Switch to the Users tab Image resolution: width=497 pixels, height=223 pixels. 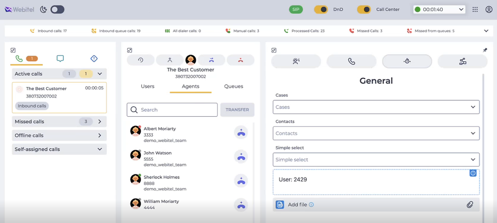[x=148, y=86]
